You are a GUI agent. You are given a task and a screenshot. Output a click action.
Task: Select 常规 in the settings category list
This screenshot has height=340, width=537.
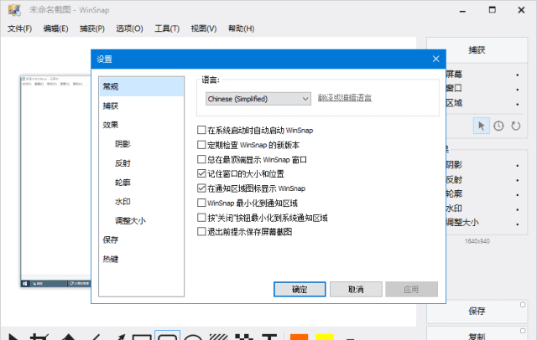point(141,86)
